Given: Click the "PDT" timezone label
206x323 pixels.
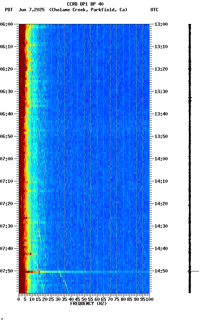Looking at the screenshot, I should [x=9, y=10].
